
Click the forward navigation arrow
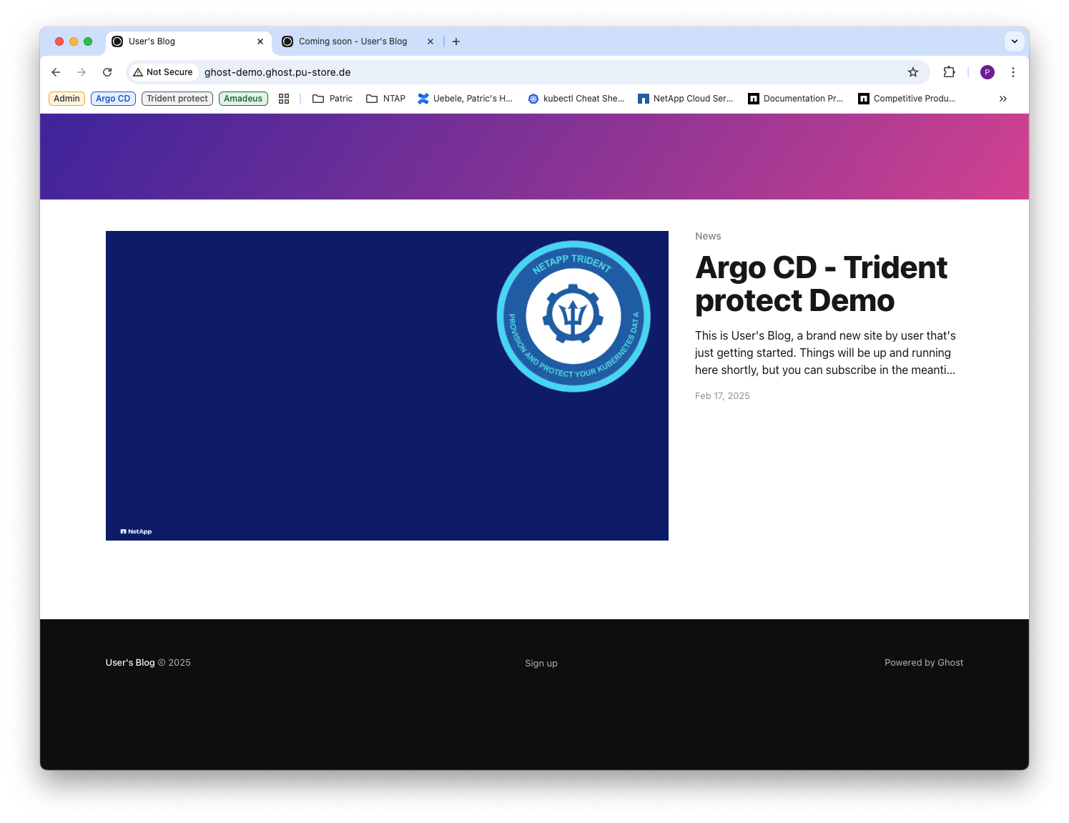pyautogui.click(x=82, y=72)
